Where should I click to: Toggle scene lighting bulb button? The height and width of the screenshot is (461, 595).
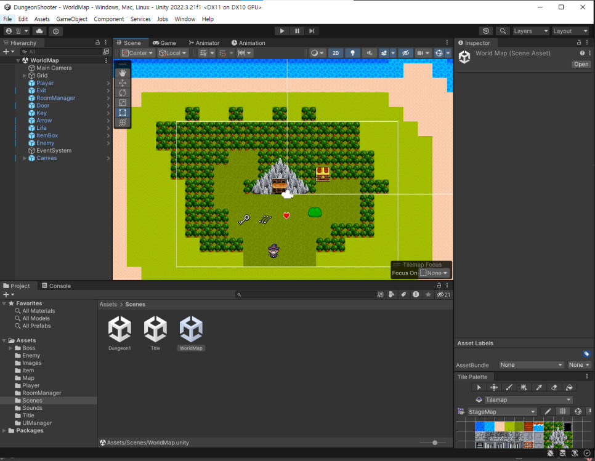(x=352, y=53)
